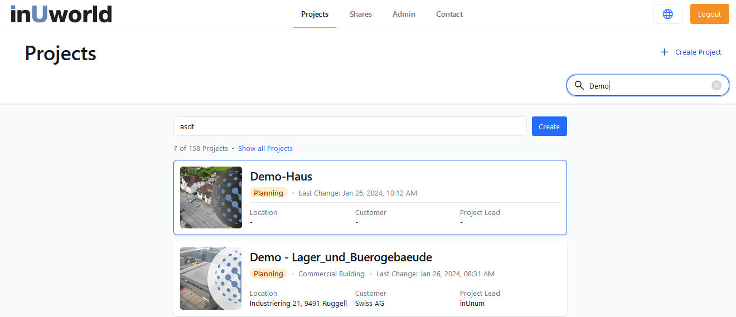Screen dimensions: 736x317
Task: Open the Lager_und_Buerogebaeude thumbnail image
Action: pos(211,279)
